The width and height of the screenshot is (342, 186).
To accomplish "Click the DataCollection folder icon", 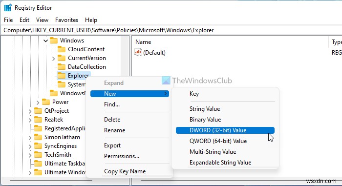I will point(62,67).
